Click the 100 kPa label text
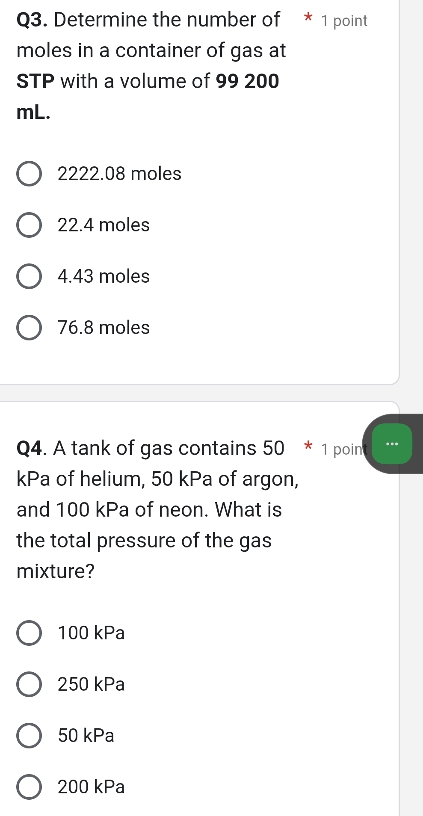 point(91,633)
